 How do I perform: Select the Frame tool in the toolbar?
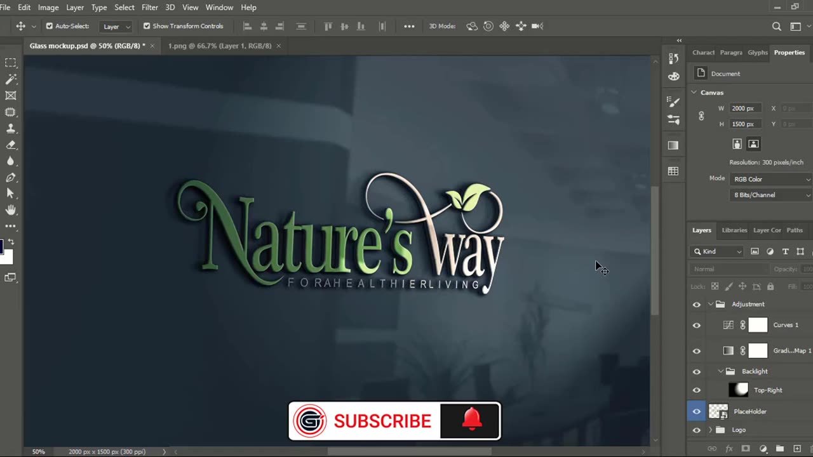tap(11, 96)
